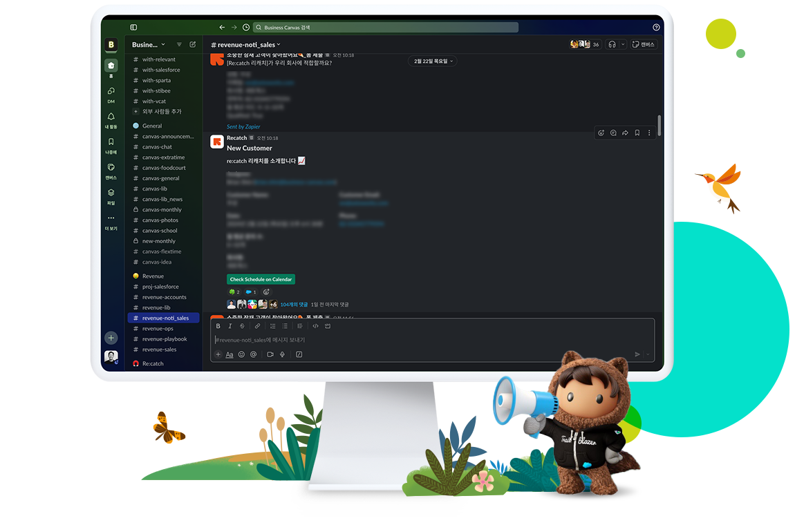Open the composer plus attachment button
Viewport: 795px width, 525px height.
(x=218, y=355)
